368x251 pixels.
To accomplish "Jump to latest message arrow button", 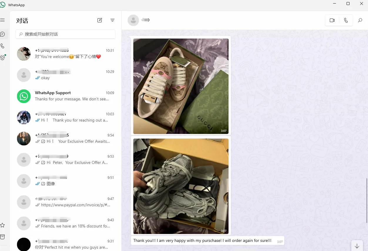I will pos(357,246).
